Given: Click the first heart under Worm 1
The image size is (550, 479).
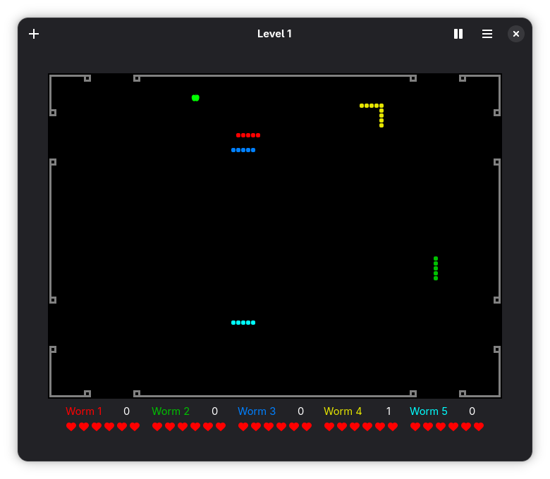Looking at the screenshot, I should pos(71,427).
